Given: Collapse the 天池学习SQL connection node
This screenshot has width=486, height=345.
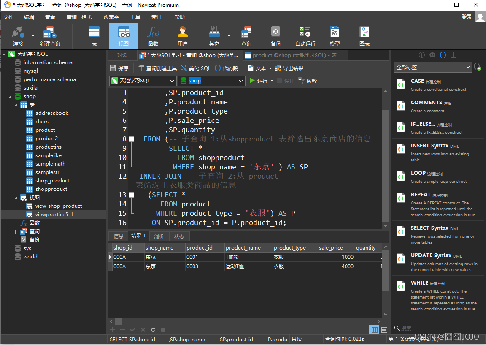Looking at the screenshot, I should (4, 54).
